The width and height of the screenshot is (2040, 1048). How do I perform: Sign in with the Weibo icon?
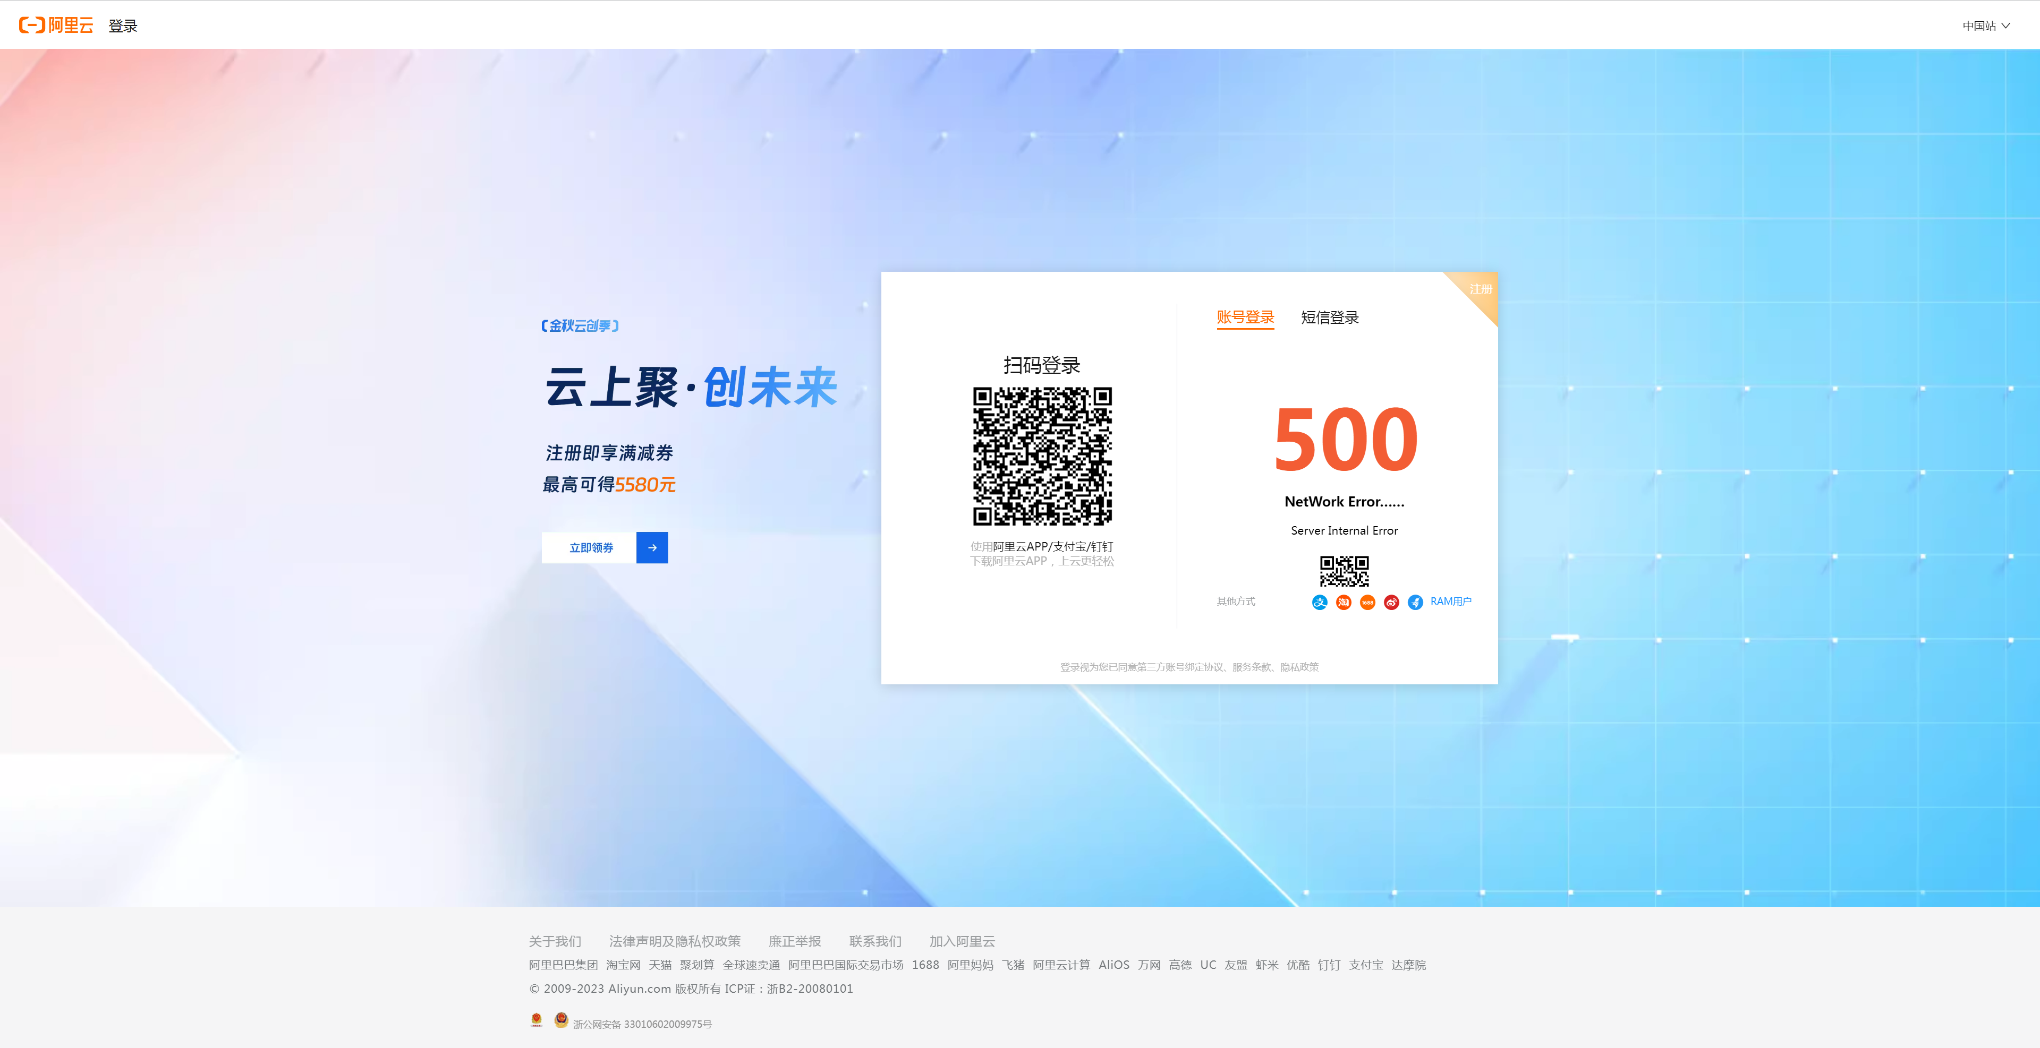[x=1391, y=603]
